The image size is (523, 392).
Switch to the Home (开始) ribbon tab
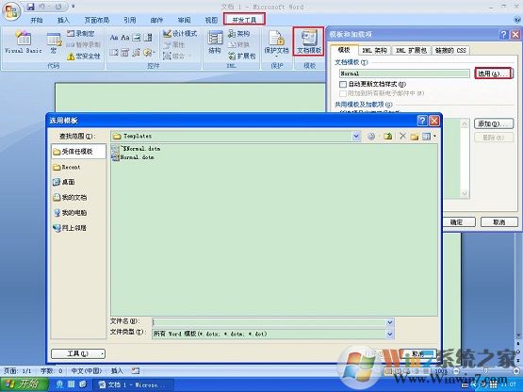coord(37,21)
